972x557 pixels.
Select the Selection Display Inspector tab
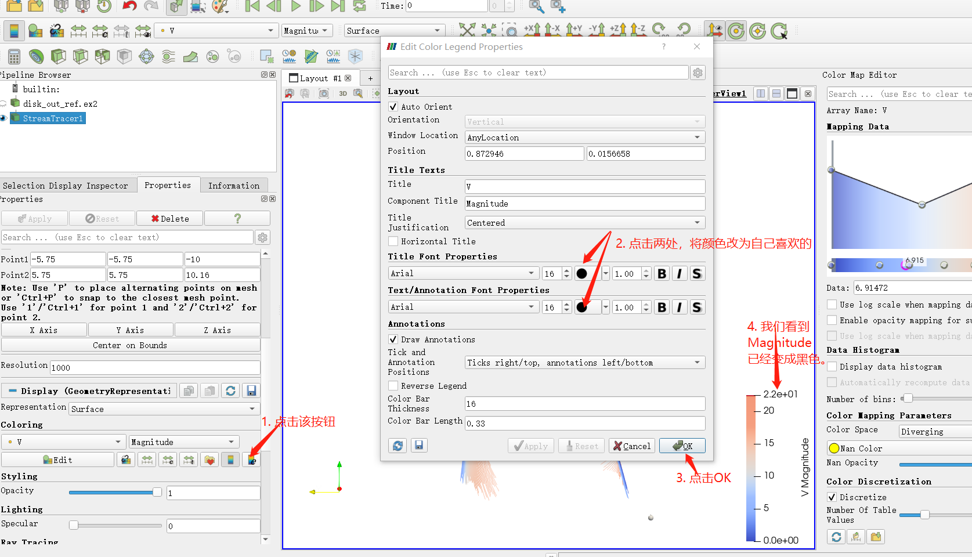click(x=66, y=185)
